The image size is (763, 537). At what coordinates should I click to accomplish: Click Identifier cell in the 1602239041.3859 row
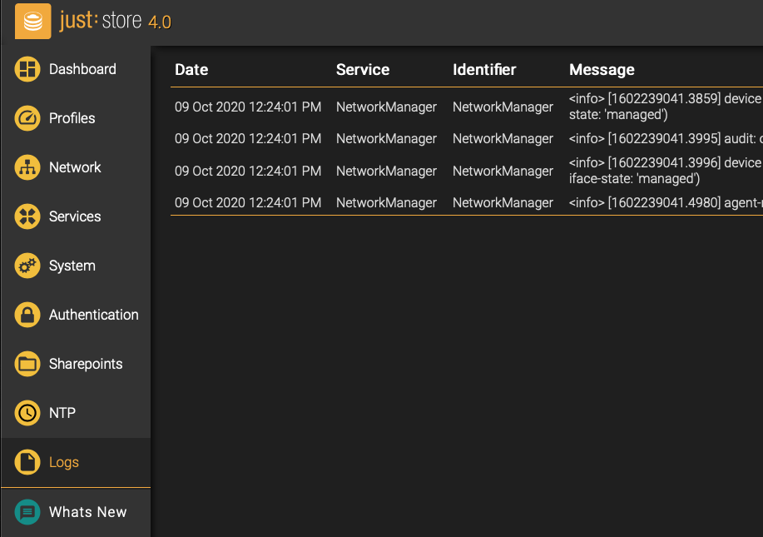[503, 107]
